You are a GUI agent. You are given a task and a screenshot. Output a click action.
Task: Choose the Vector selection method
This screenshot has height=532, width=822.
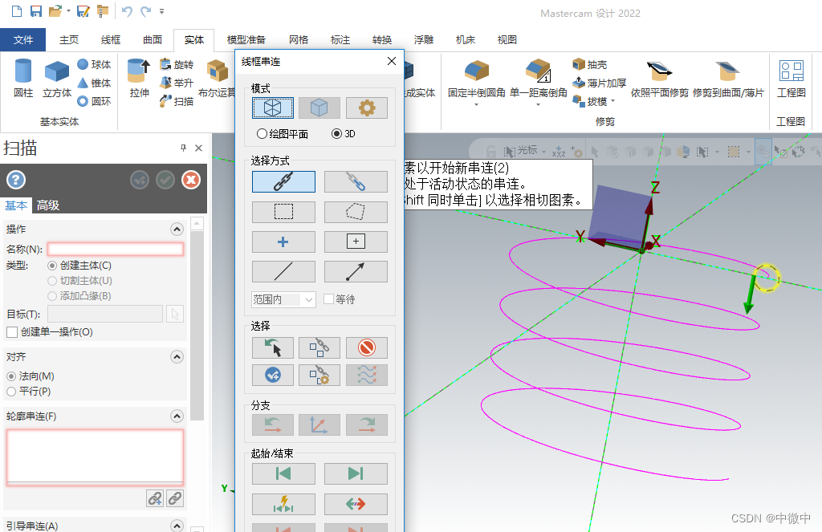click(x=356, y=271)
